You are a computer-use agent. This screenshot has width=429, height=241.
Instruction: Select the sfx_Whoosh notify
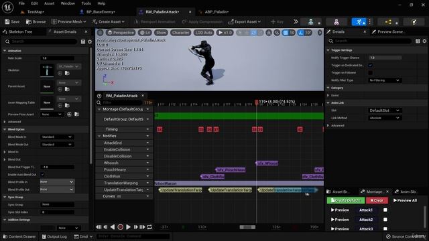267,163
